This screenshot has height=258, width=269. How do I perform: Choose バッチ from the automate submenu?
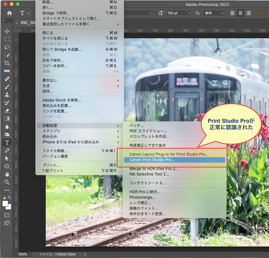[174, 126]
